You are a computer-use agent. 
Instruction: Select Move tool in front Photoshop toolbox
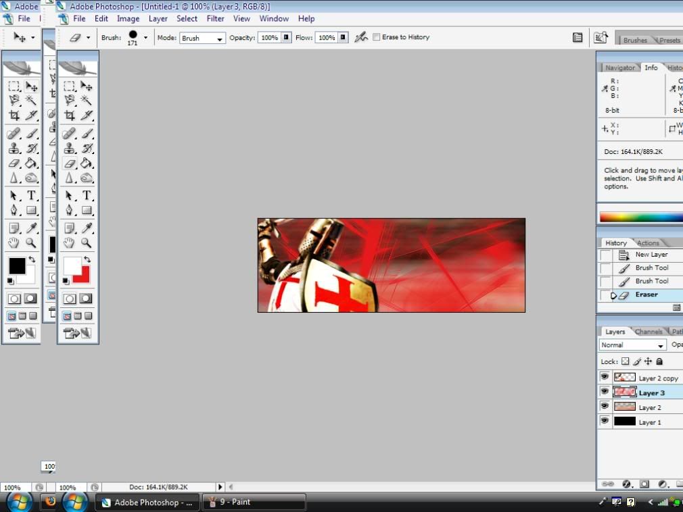[x=87, y=86]
